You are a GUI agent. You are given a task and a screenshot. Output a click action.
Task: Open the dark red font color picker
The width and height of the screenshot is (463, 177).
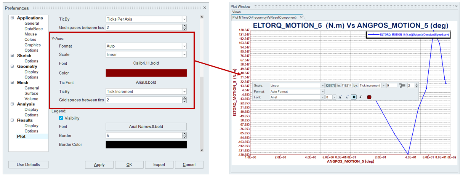tap(369, 97)
